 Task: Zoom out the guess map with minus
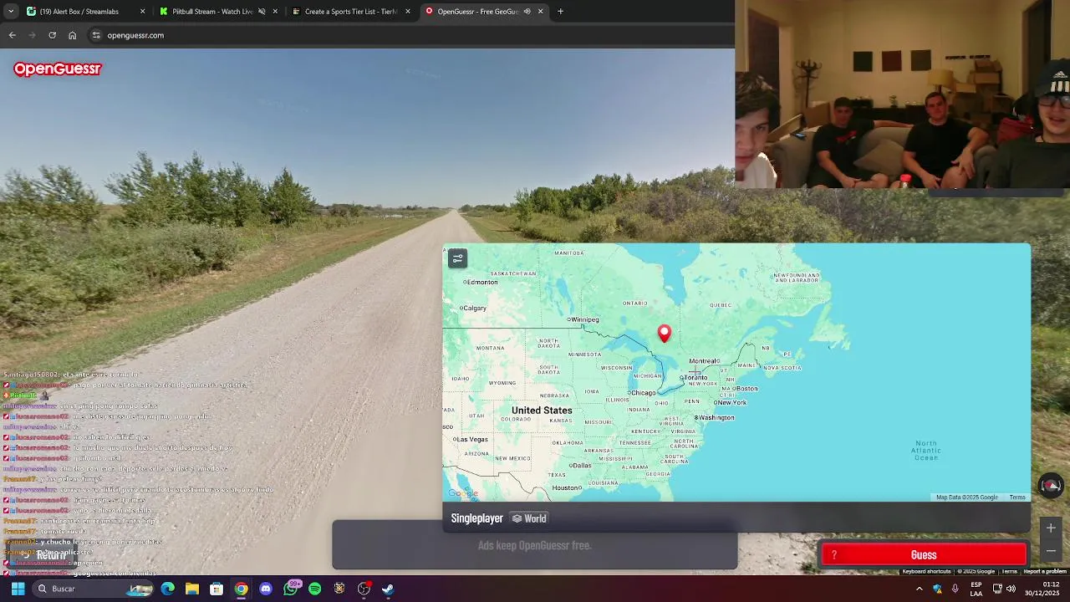pos(1051,551)
